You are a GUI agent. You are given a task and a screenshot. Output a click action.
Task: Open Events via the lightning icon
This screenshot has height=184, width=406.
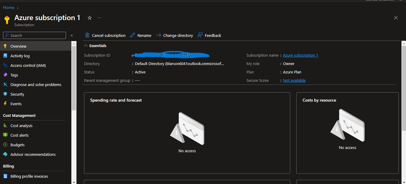tap(5, 104)
